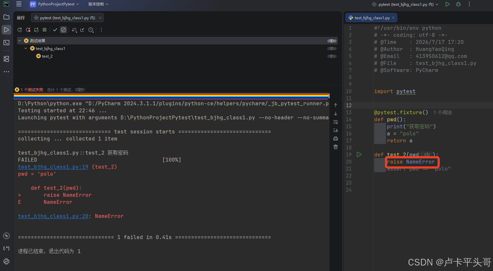The height and width of the screenshot is (271, 493).
Task: Toggle showing ignored tests
Action: point(63,30)
